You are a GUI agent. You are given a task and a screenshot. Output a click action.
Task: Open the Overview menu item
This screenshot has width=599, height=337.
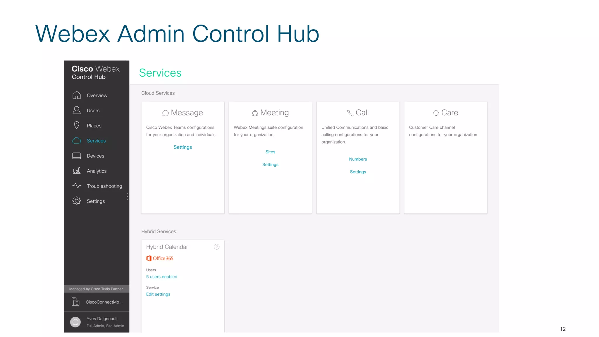pyautogui.click(x=97, y=95)
